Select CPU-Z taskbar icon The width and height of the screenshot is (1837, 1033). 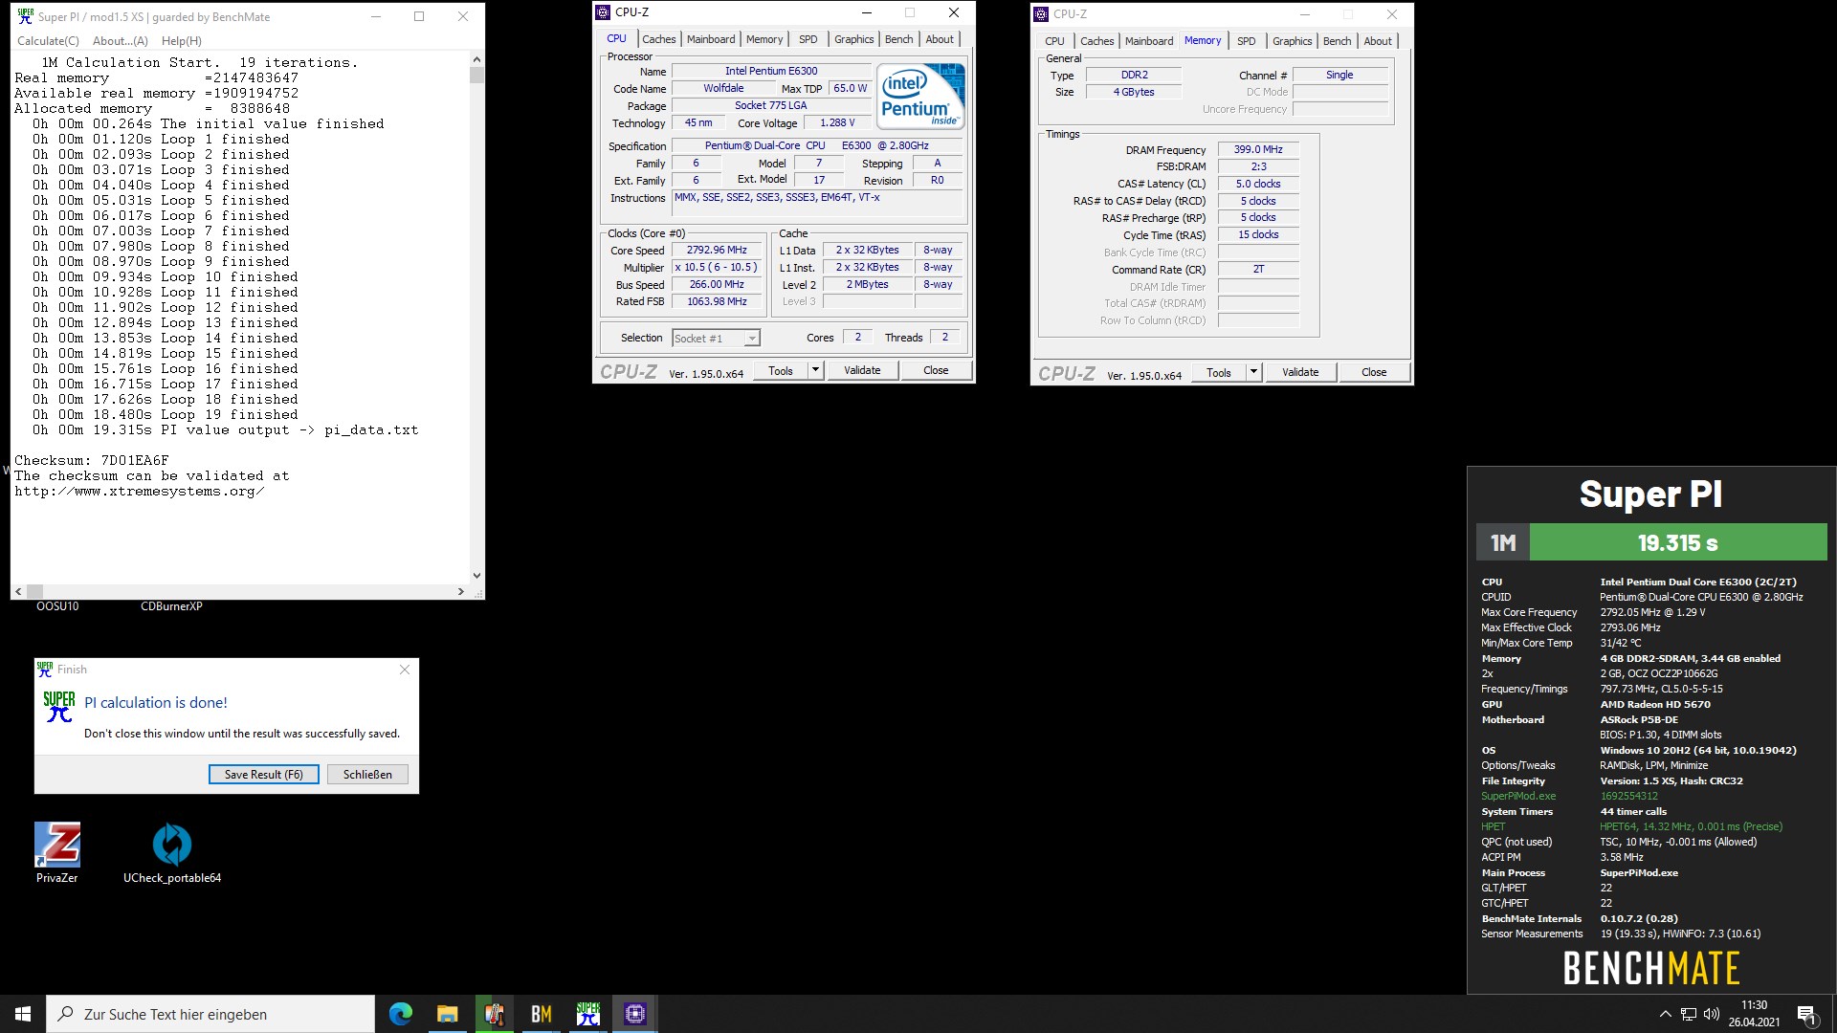634,1014
